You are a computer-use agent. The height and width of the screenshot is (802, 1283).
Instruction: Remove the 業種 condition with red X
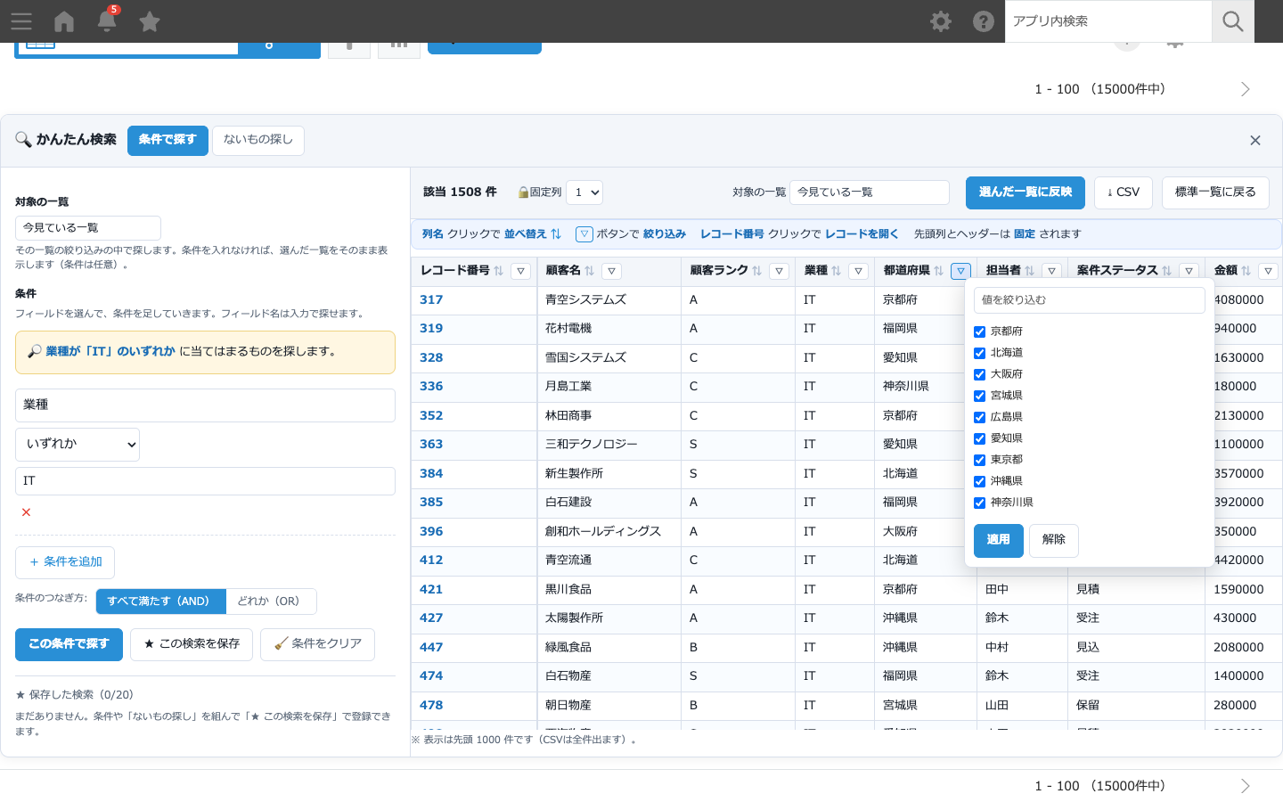click(26, 512)
